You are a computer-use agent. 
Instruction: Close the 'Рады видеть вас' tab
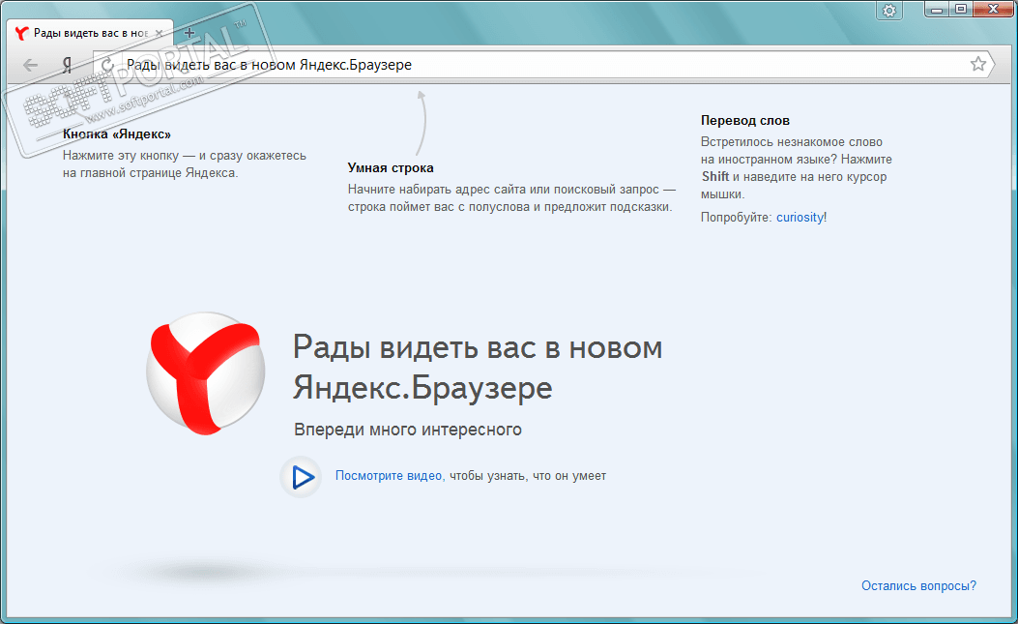pos(160,33)
